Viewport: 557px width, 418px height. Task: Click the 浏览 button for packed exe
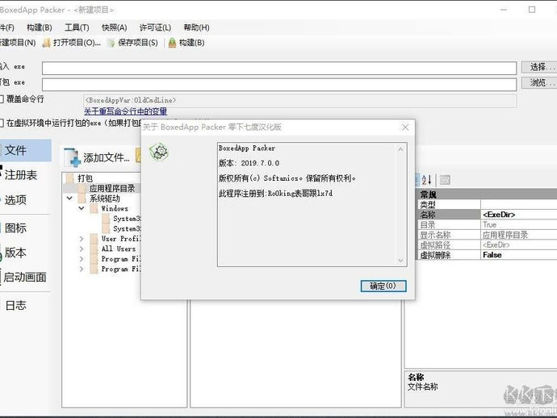coord(539,83)
